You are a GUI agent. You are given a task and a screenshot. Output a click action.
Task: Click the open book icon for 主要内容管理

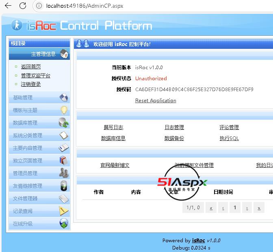pyautogui.click(x=64, y=148)
